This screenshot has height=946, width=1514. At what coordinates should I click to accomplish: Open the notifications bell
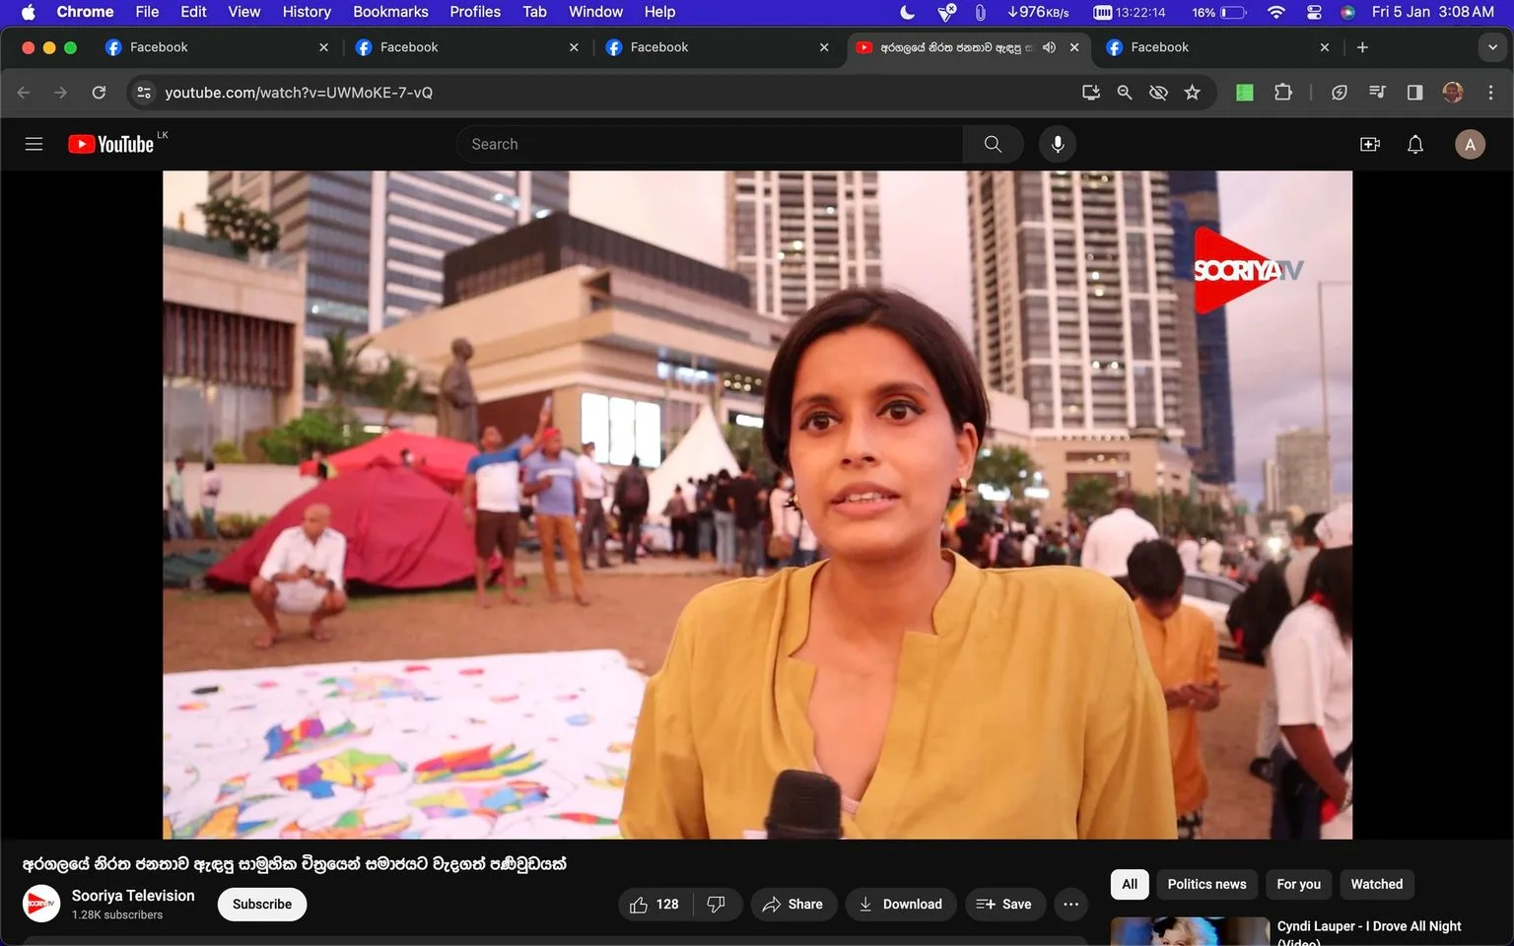click(1415, 144)
